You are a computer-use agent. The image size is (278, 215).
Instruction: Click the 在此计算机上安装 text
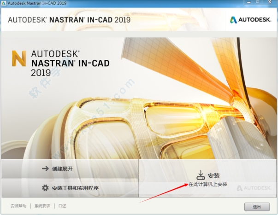click(208, 184)
